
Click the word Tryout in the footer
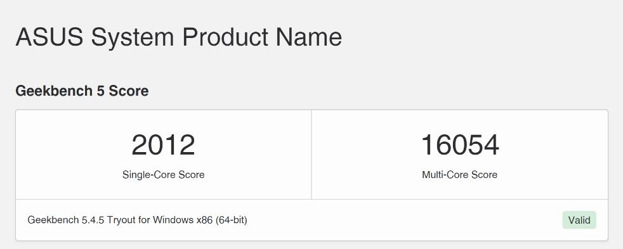click(x=122, y=220)
